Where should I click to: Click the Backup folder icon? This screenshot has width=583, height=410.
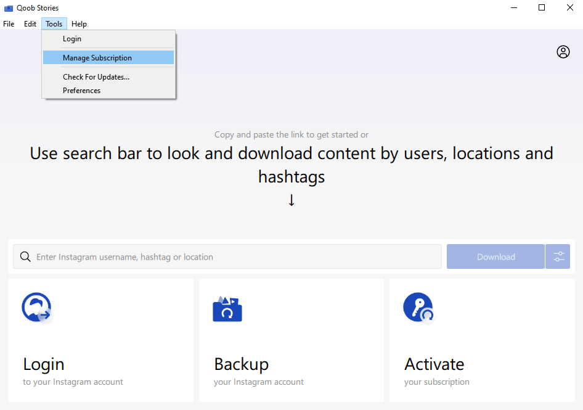(227, 308)
